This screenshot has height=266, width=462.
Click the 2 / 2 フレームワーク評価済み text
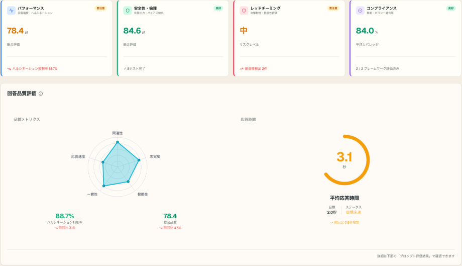tap(378, 69)
